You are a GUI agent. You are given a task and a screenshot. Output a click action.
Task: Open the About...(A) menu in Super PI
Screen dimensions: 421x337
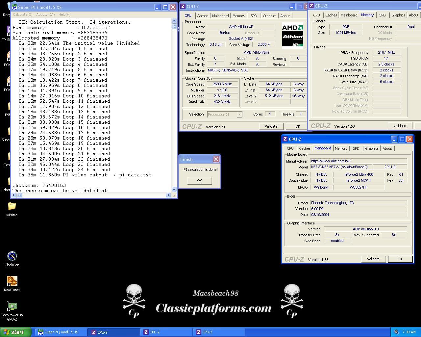(x=45, y=14)
